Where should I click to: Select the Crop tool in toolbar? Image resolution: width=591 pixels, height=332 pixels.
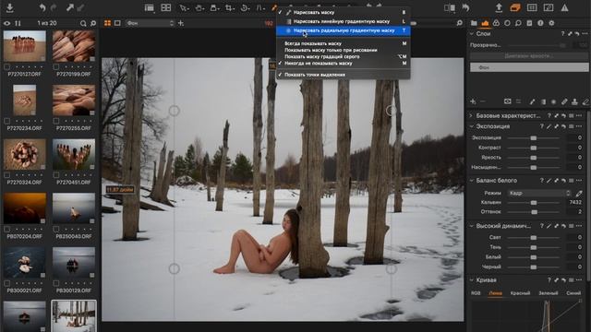point(230,8)
